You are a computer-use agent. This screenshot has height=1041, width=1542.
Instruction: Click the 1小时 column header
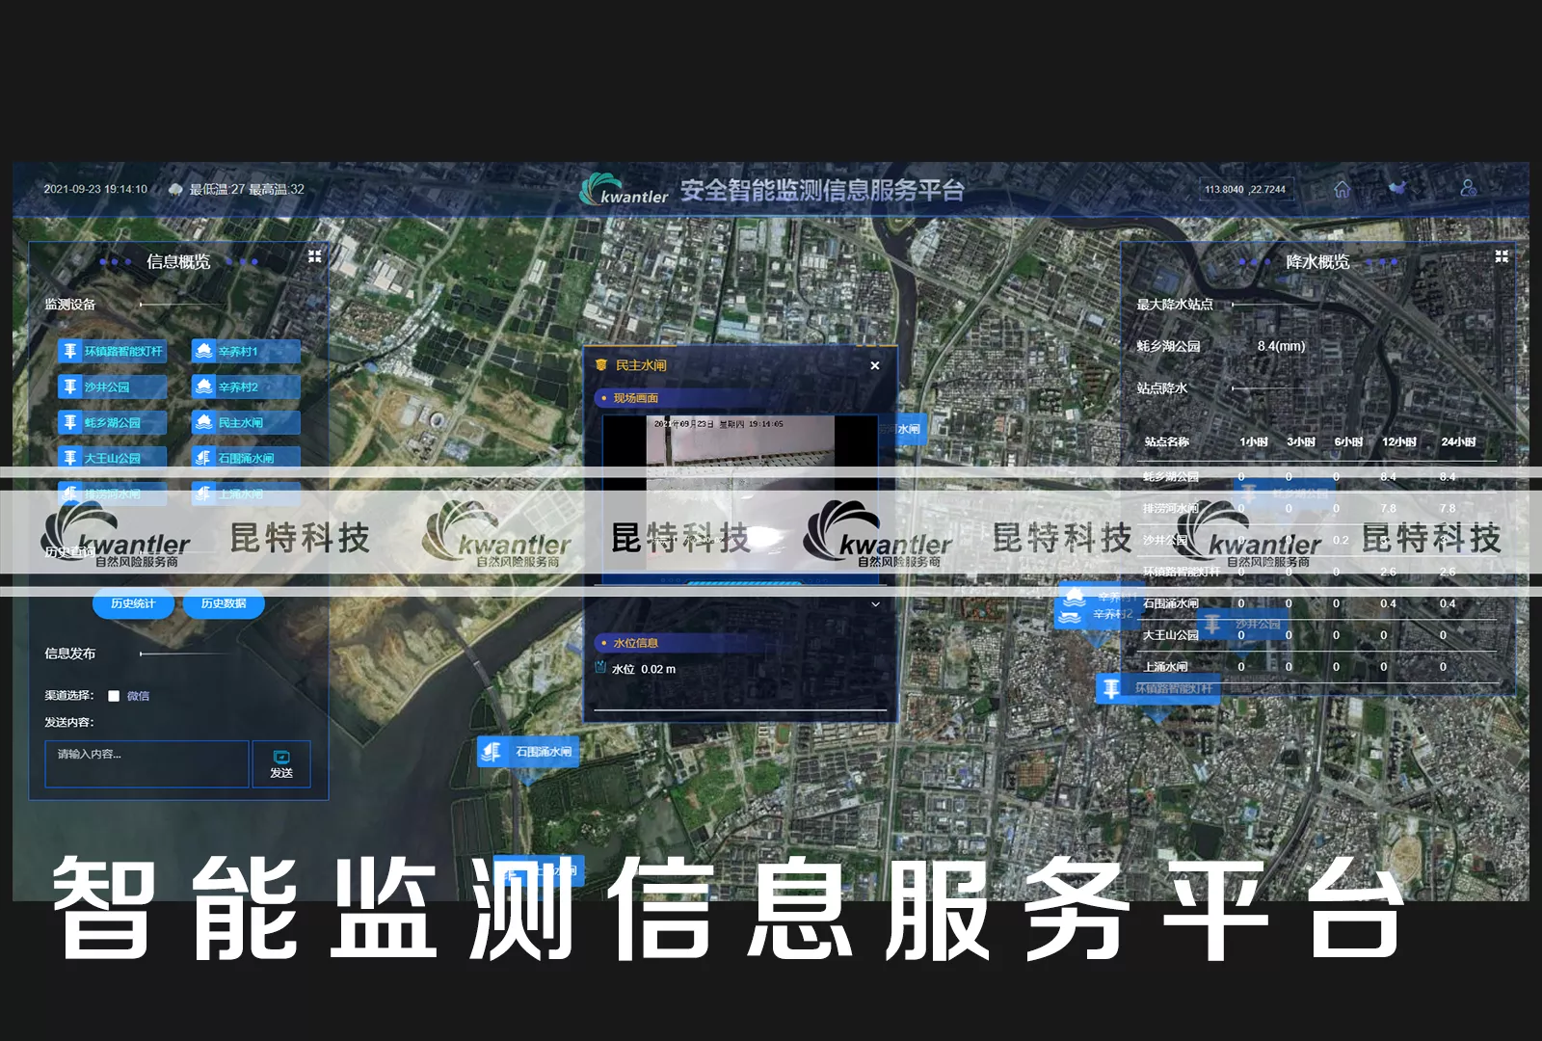(x=1254, y=441)
